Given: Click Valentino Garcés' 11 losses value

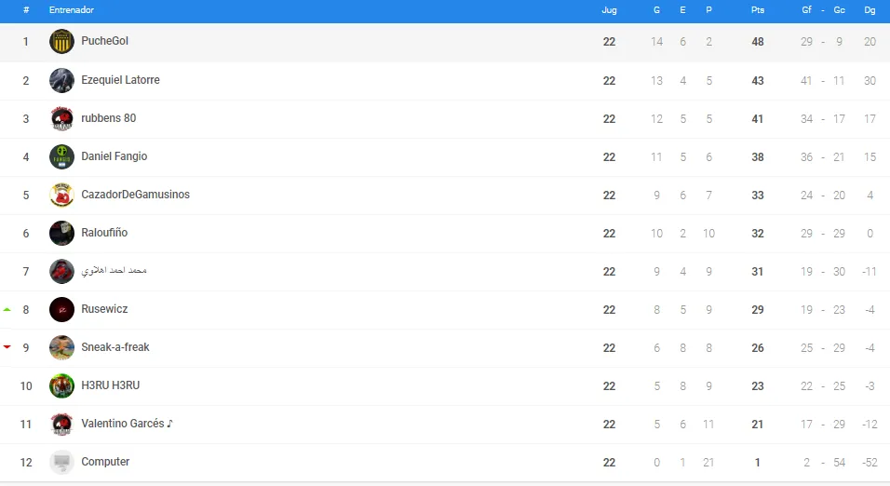Looking at the screenshot, I should [708, 425].
